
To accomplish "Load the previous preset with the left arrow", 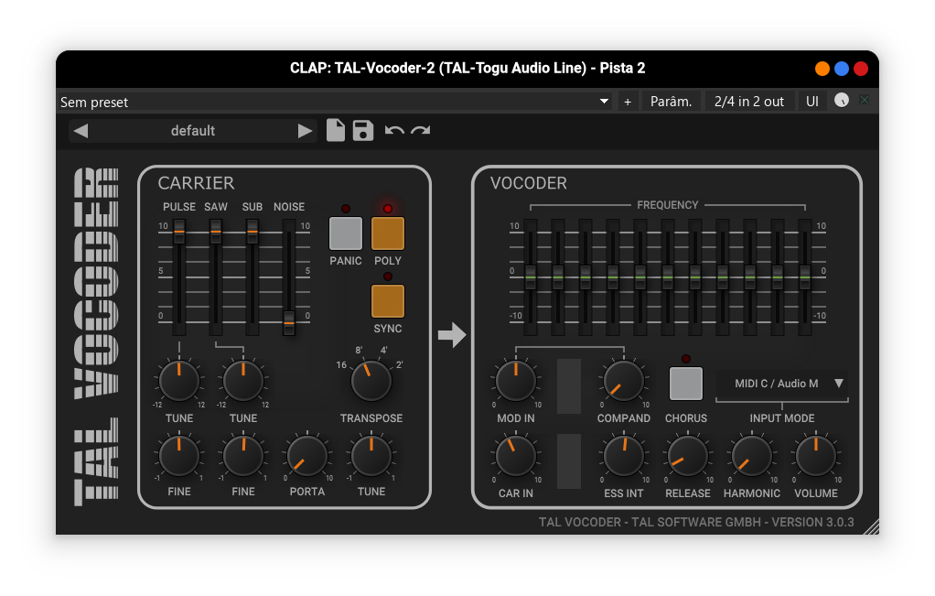I will [x=80, y=130].
